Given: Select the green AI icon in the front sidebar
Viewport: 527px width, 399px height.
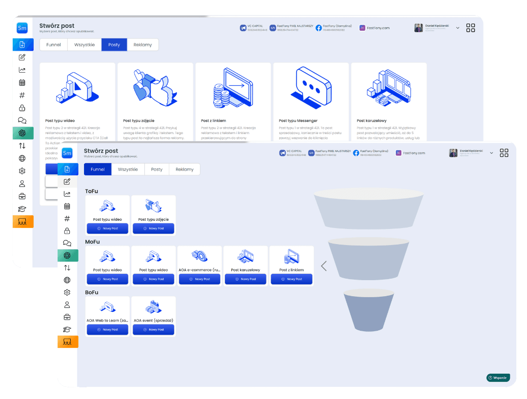Looking at the screenshot, I should click(x=67, y=255).
